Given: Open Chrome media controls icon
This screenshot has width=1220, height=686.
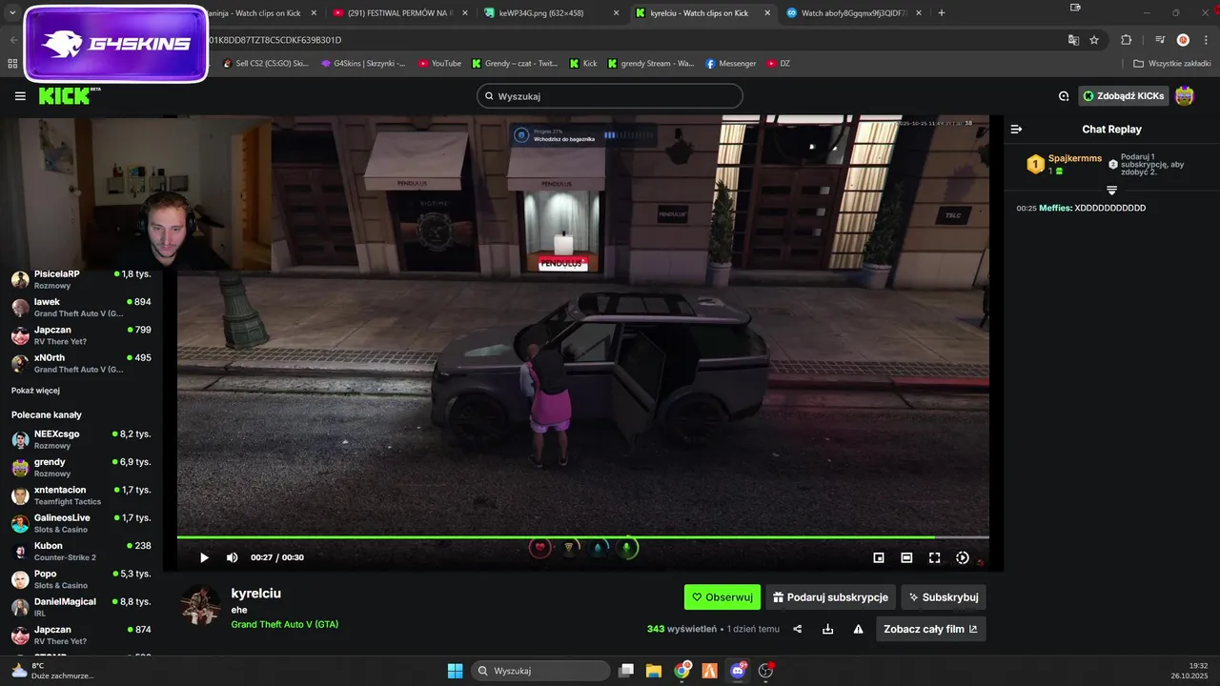Looking at the screenshot, I should point(1160,40).
